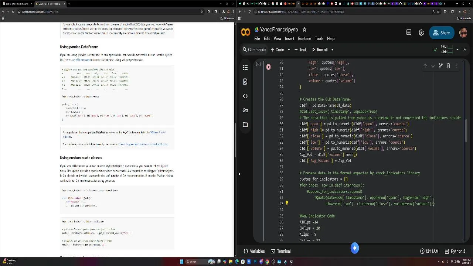
Task: Open the Commands palette search
Action: click(254, 50)
